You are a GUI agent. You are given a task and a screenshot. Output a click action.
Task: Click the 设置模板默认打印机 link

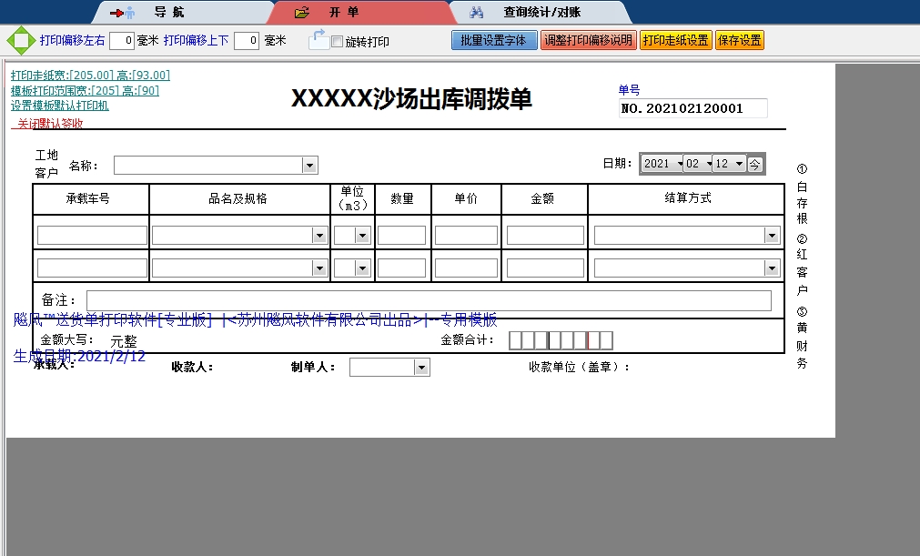pyautogui.click(x=60, y=106)
